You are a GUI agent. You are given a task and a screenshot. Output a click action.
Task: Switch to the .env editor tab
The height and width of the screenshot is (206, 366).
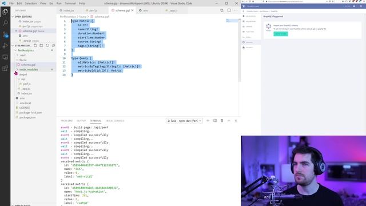tap(146, 10)
